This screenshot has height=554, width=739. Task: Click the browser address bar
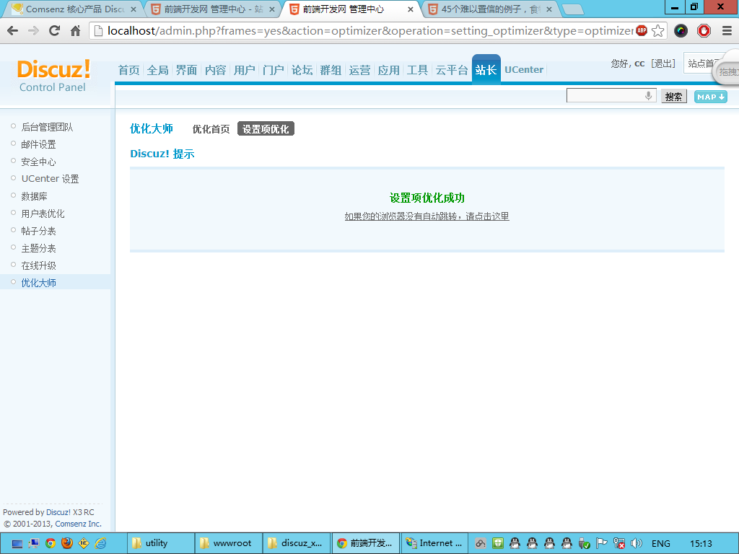[370, 31]
